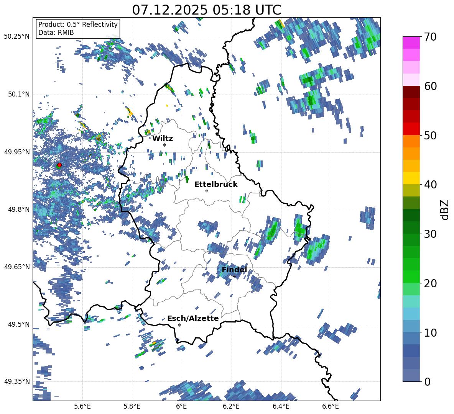Select the Esch/Alzette city label

(x=193, y=318)
